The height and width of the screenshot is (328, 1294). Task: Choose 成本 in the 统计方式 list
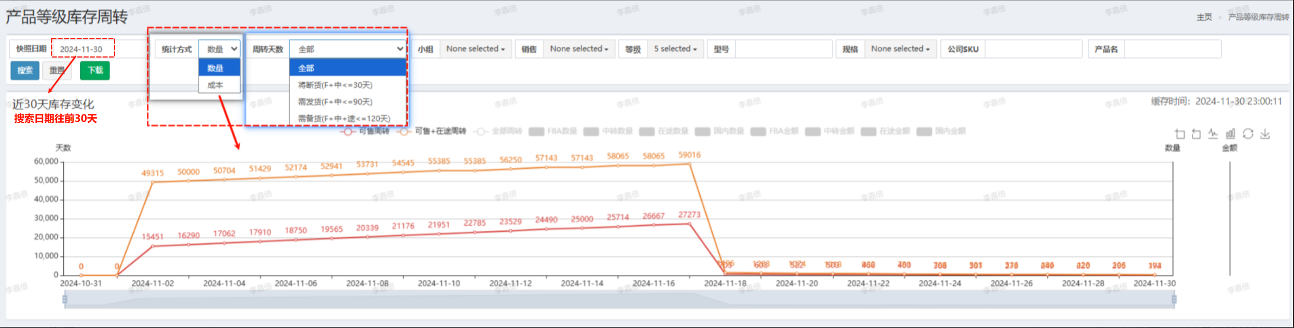[x=219, y=85]
